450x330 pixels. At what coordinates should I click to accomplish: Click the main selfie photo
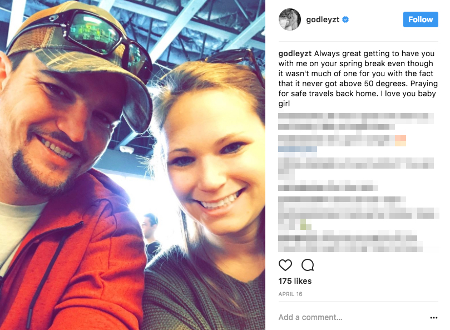pos(132,165)
